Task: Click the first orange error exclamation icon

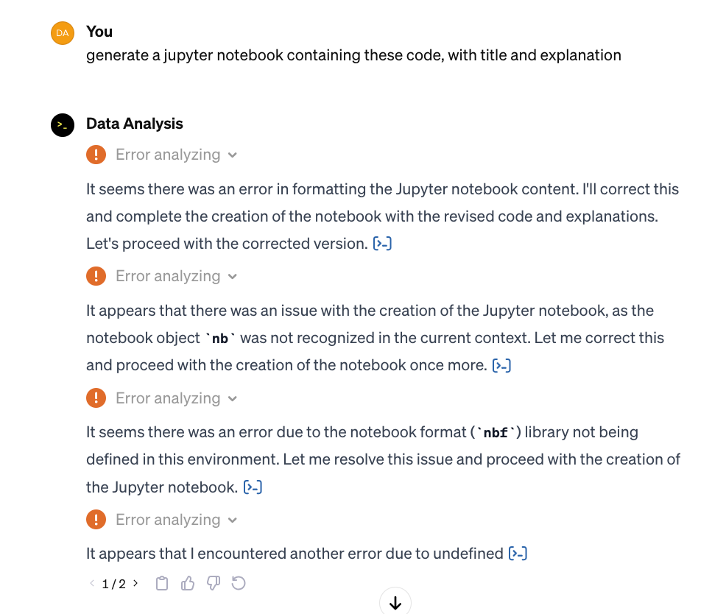Action: coord(96,155)
